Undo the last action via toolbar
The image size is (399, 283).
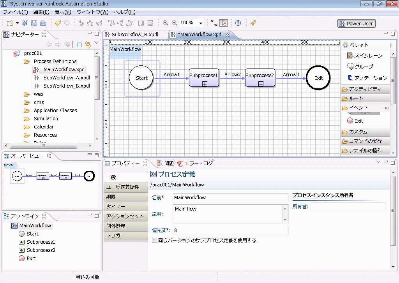[58, 23]
